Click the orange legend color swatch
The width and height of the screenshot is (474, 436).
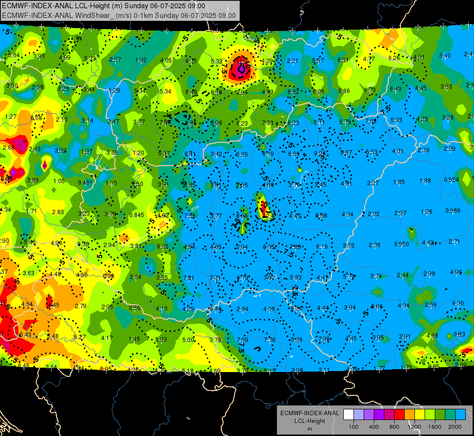pyautogui.click(x=410, y=415)
